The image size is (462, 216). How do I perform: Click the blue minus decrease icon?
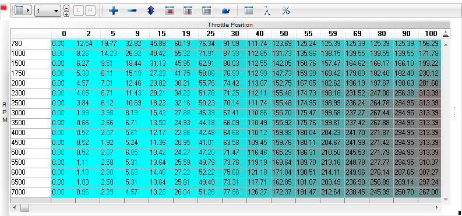(132, 11)
